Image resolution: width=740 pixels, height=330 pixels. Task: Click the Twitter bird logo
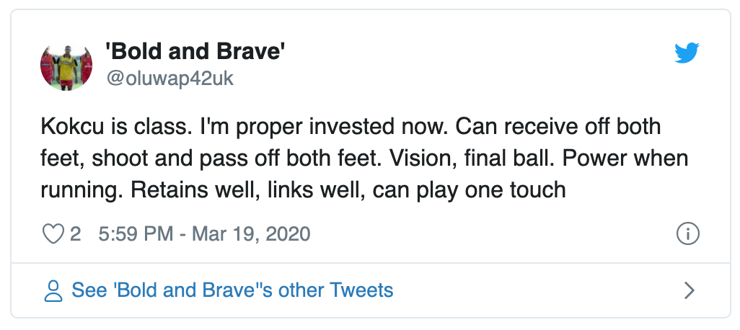click(687, 53)
